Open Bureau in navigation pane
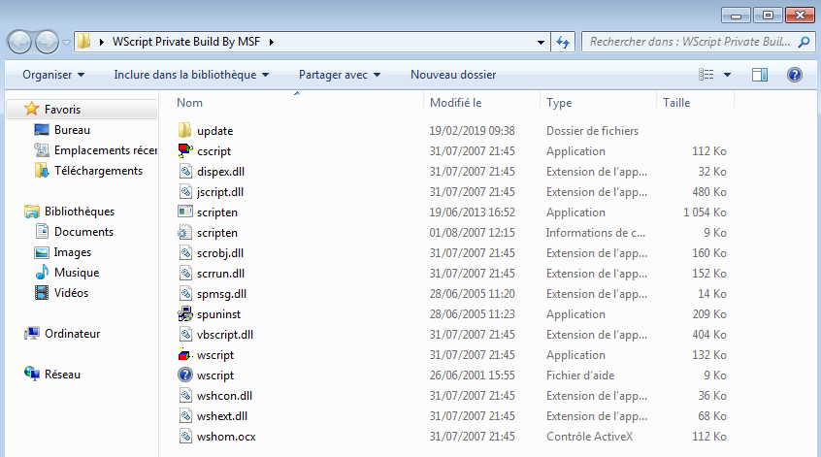 coord(72,130)
